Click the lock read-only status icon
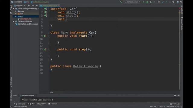This screenshot has height=108, width=193. click(x=178, y=107)
